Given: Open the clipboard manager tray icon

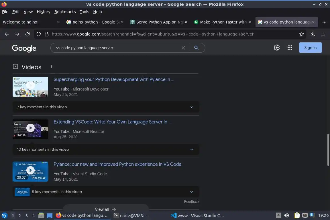Looking at the screenshot, I should click(x=297, y=215).
